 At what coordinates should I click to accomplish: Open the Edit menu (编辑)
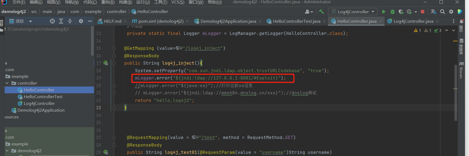[x=36, y=2]
